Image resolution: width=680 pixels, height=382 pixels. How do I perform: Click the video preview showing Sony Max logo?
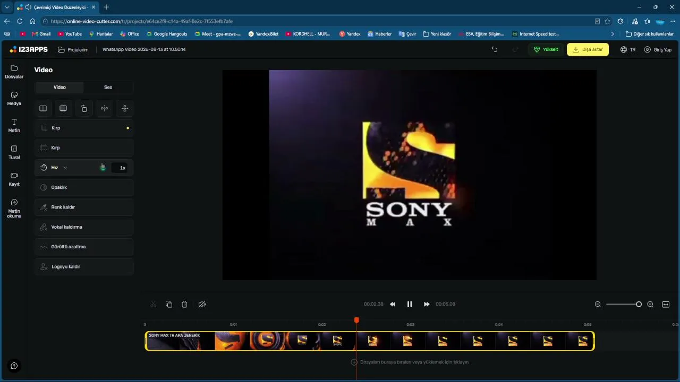(409, 175)
